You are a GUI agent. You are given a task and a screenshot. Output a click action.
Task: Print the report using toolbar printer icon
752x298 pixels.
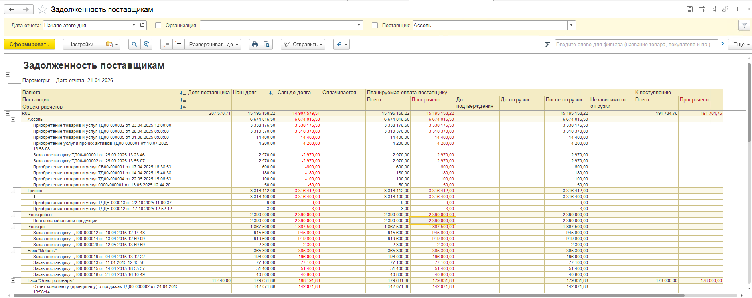[x=255, y=44]
